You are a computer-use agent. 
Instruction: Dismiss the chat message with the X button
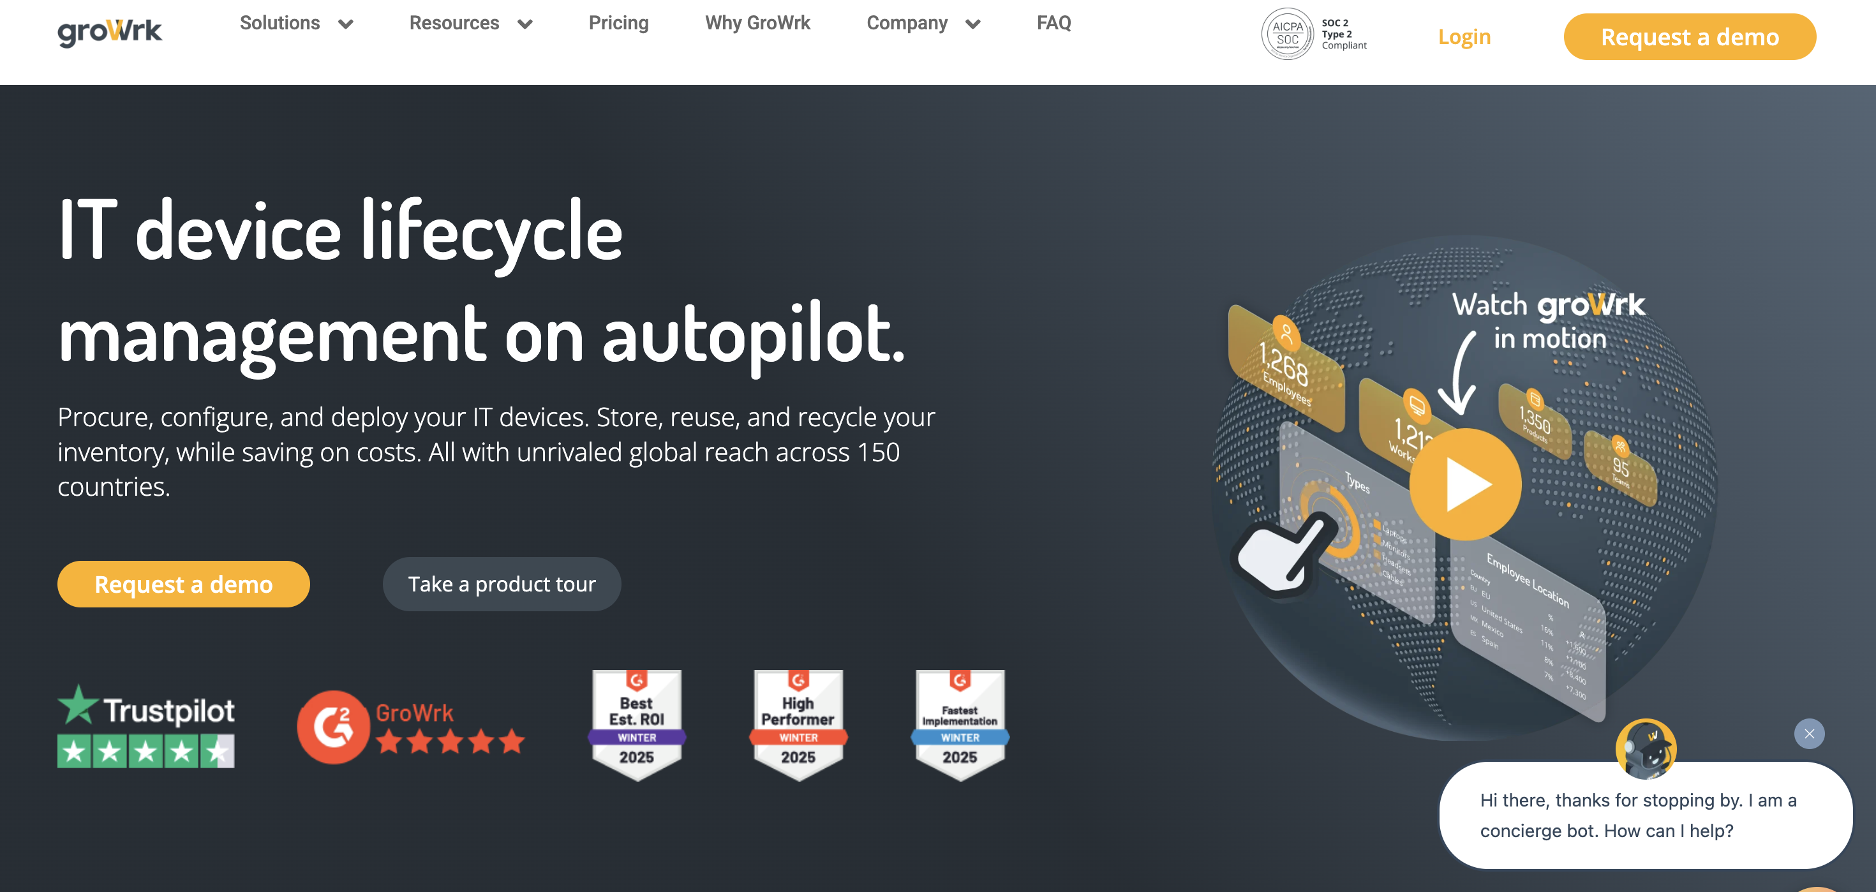(x=1809, y=734)
